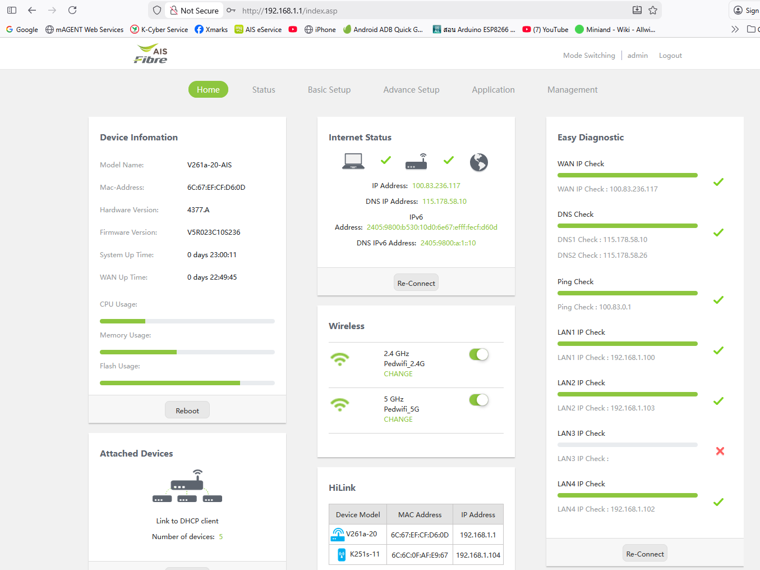Click the green check for WAN IP Check

718,182
